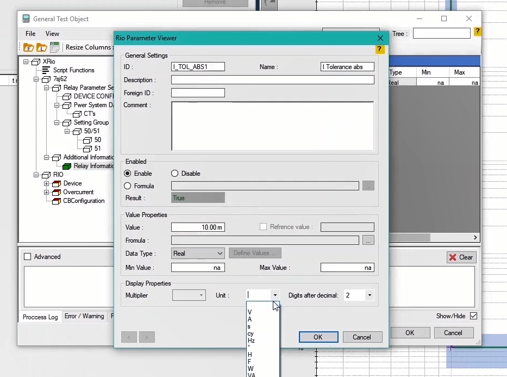Select the Disable radio button

[175, 174]
